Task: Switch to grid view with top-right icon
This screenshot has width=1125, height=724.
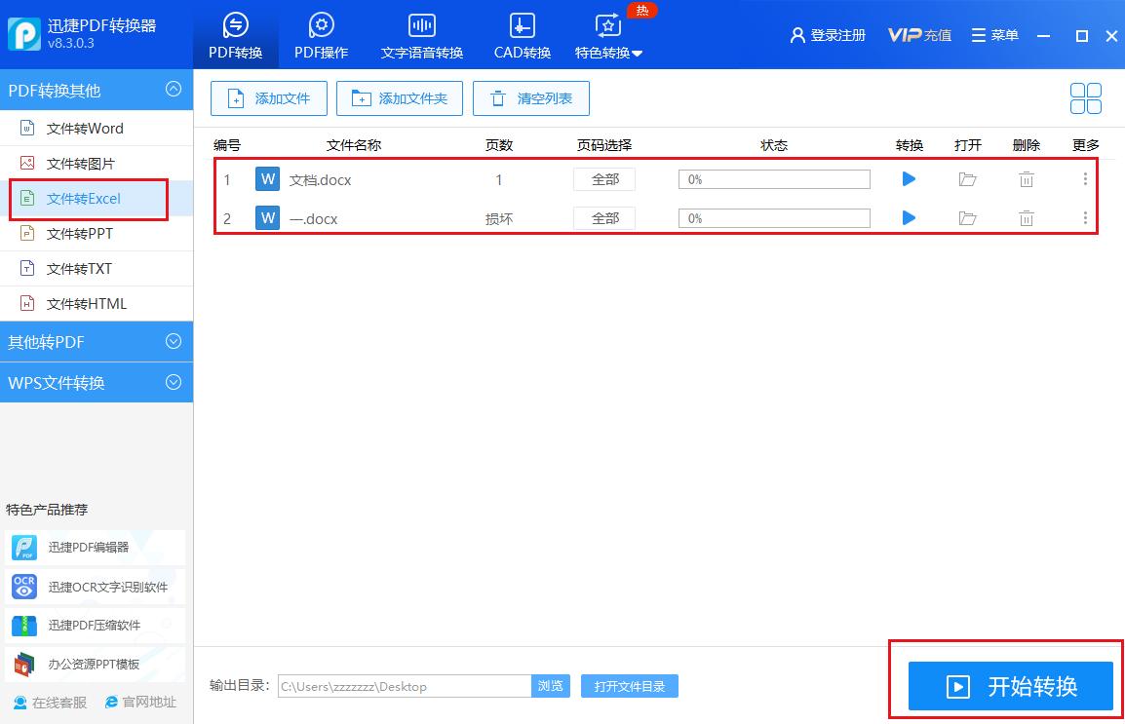Action: point(1084,97)
